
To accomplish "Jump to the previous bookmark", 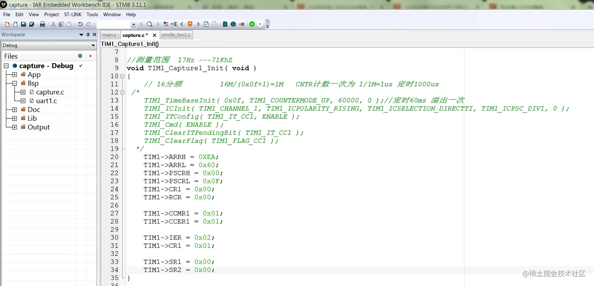I will (181, 24).
